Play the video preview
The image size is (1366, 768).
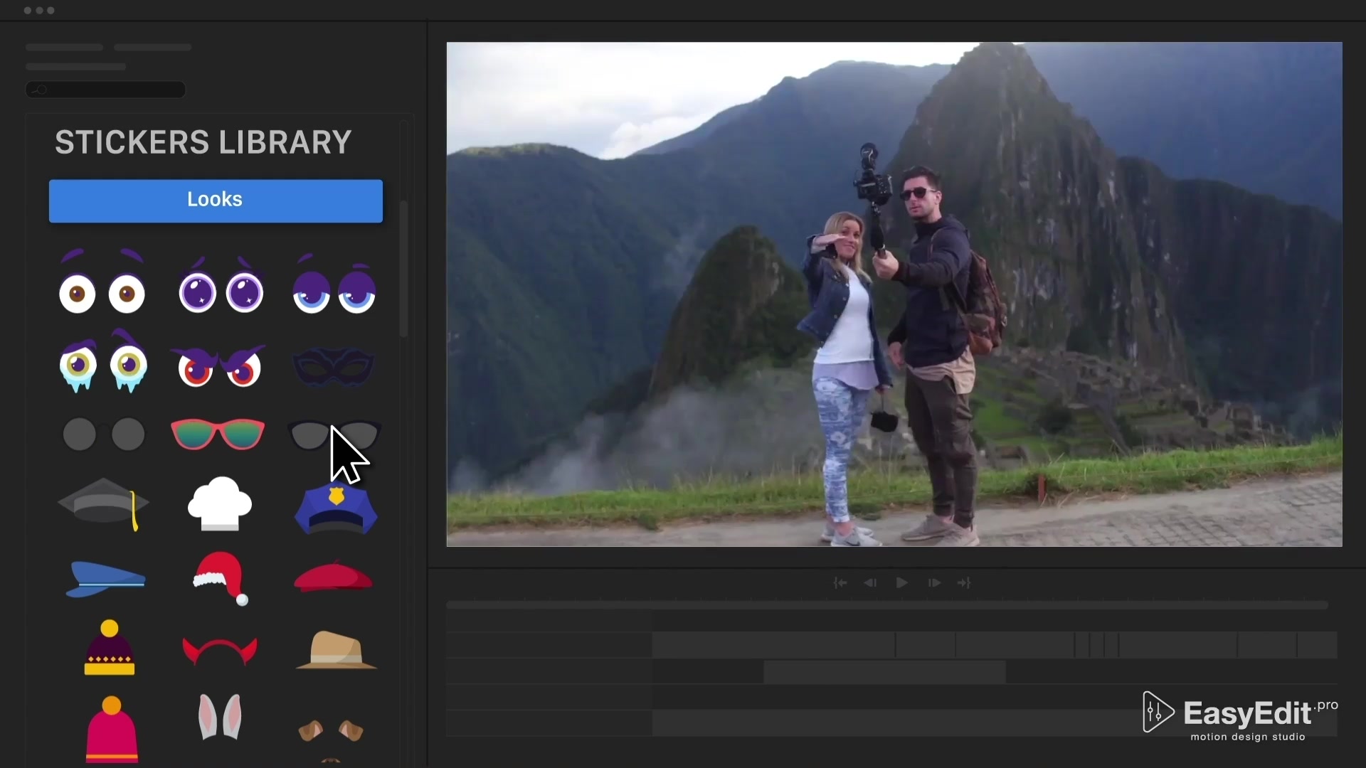click(901, 583)
